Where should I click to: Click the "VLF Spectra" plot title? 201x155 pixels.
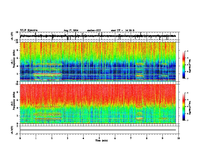coord(29,30)
